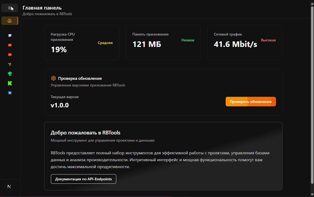The width and height of the screenshot is (314, 197).
Task: Open Документация по API-Endpoints
Action: (x=83, y=179)
